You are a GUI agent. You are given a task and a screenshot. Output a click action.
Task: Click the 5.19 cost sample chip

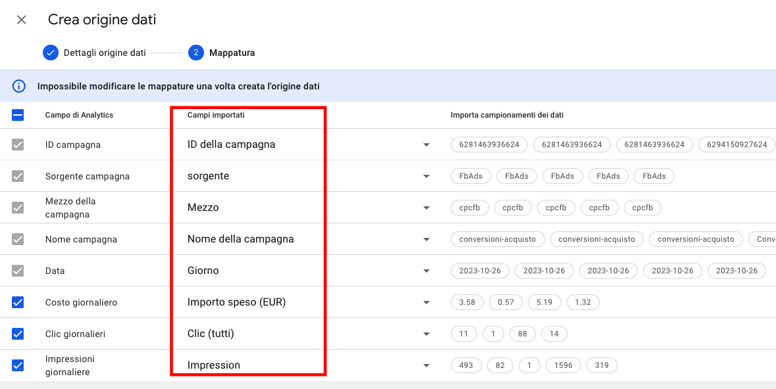[x=544, y=302]
